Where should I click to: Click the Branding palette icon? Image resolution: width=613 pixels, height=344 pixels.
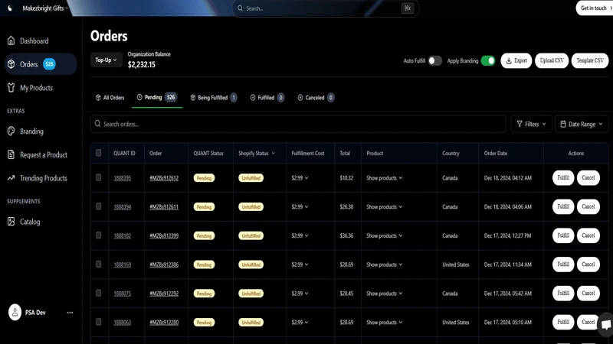pos(11,131)
